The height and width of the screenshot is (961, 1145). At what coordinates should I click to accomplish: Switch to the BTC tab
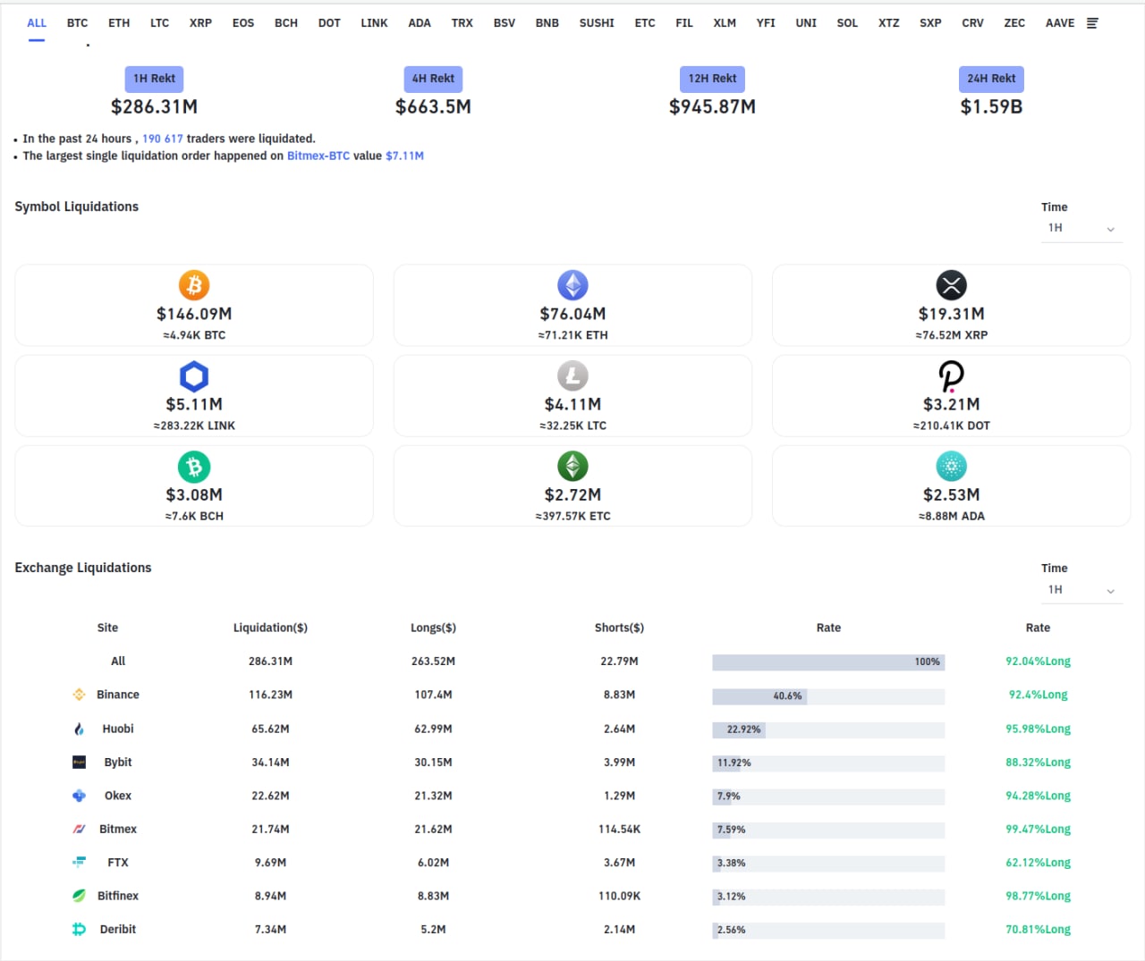coord(78,23)
